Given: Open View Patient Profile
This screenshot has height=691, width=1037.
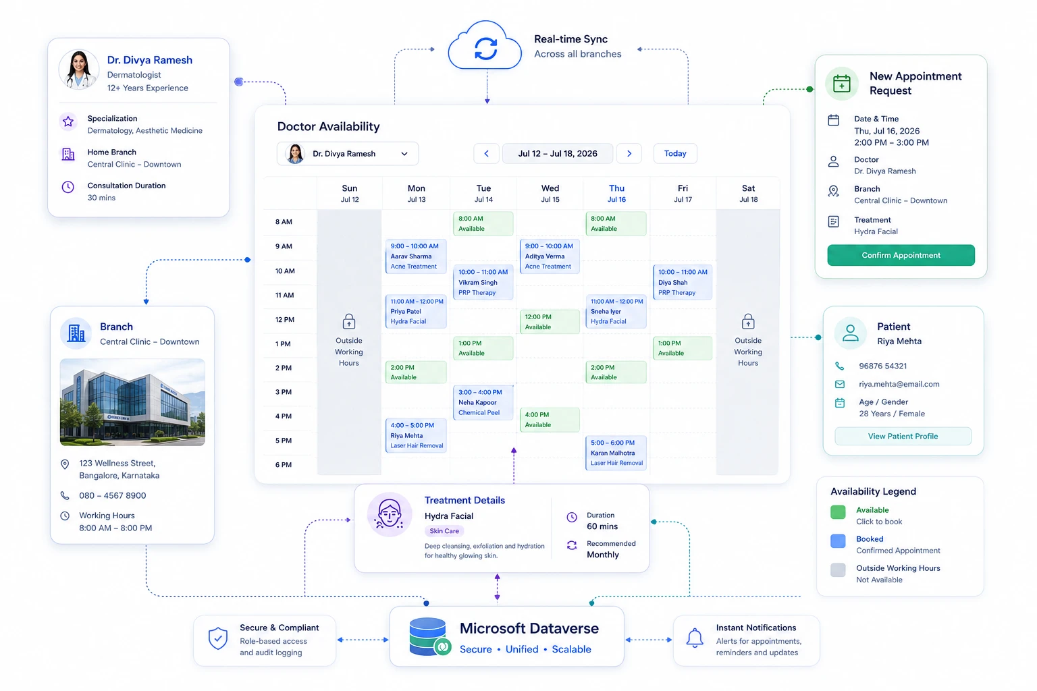Looking at the screenshot, I should pyautogui.click(x=903, y=436).
